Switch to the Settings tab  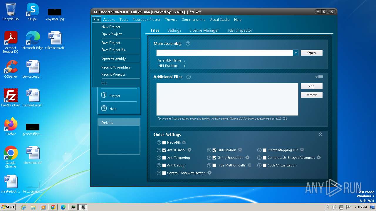(174, 30)
